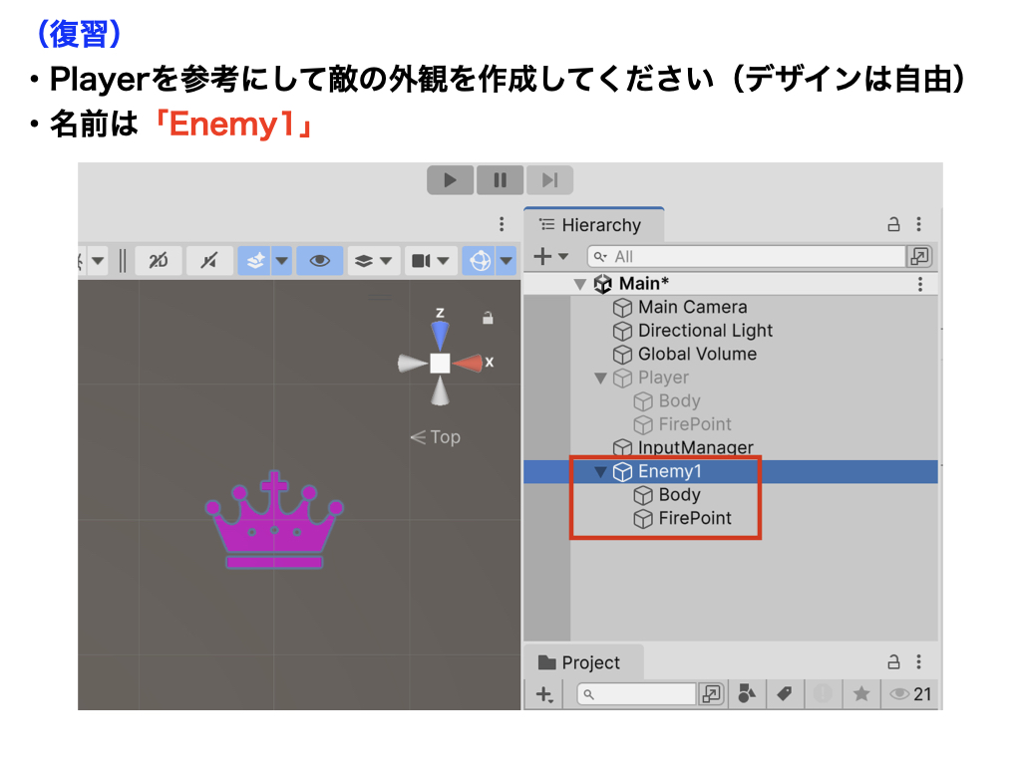Open scene search icon beside Hierarchy search
Image resolution: width=1021 pixels, height=765 pixels.
(x=919, y=256)
